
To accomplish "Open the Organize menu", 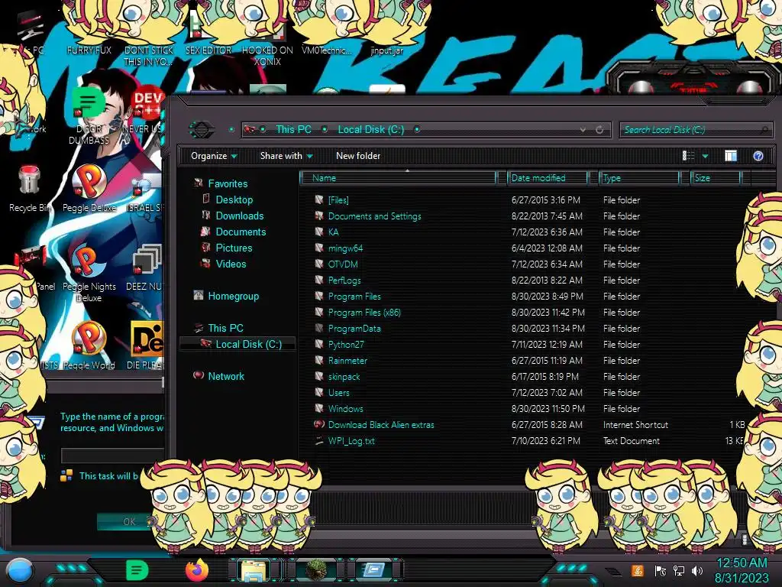I will (214, 156).
